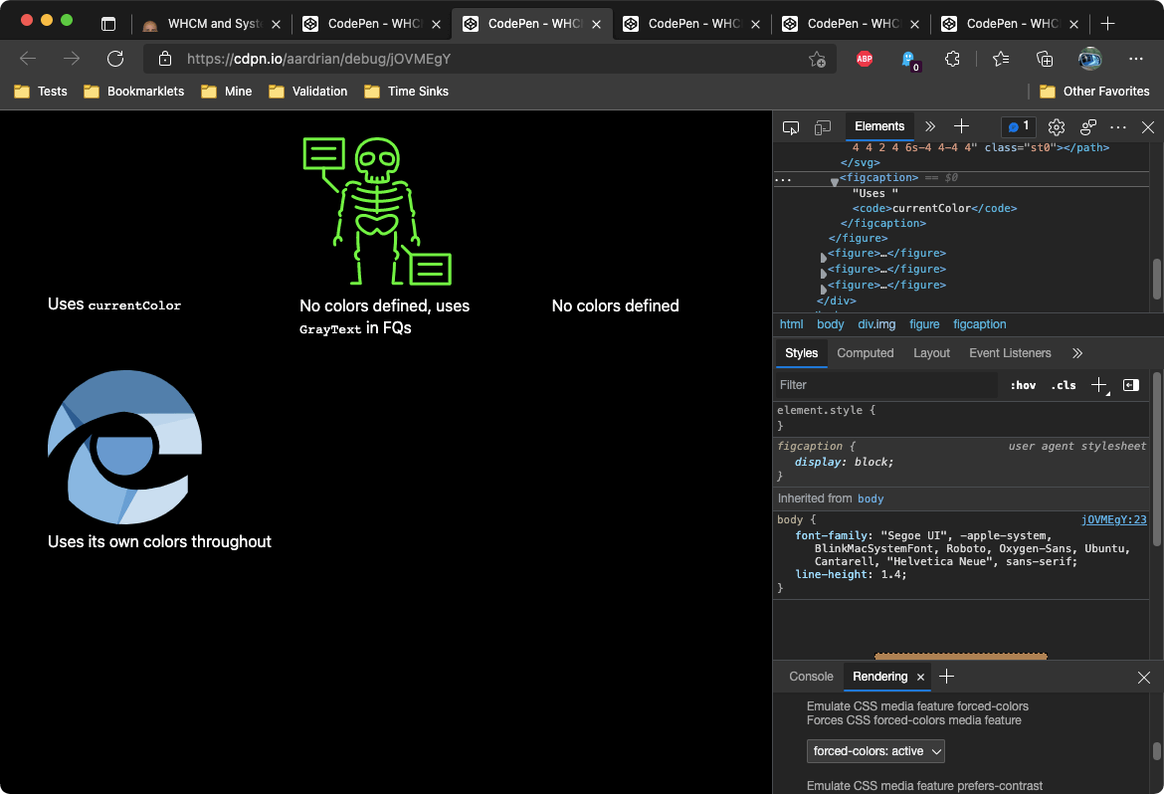Add this page to favorites star
Screen dimensions: 1164x794
coord(818,59)
